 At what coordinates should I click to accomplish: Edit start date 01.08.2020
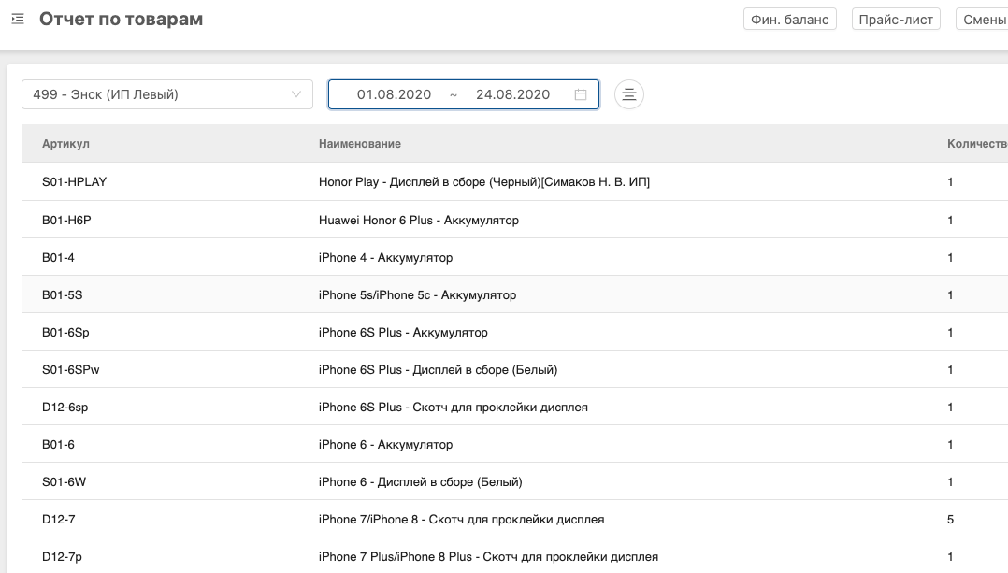pos(394,94)
